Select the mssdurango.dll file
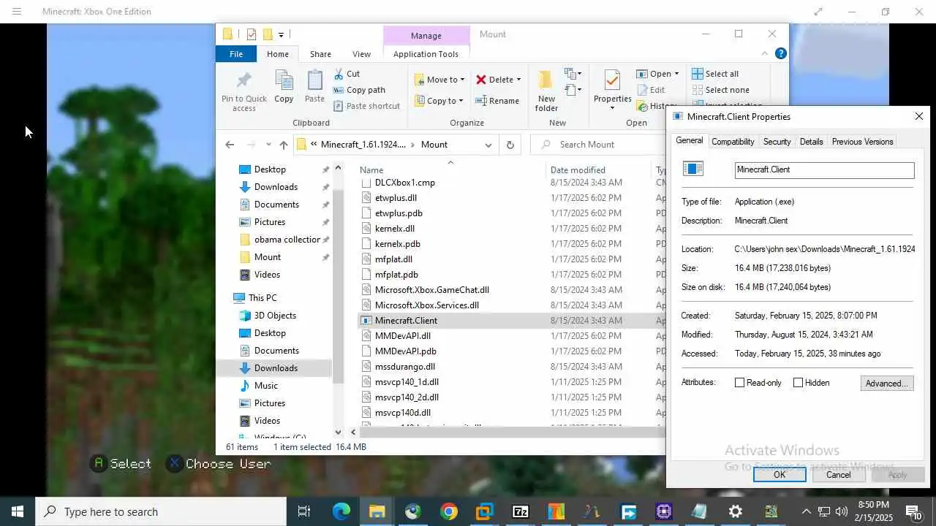Image resolution: width=936 pixels, height=526 pixels. point(404,367)
